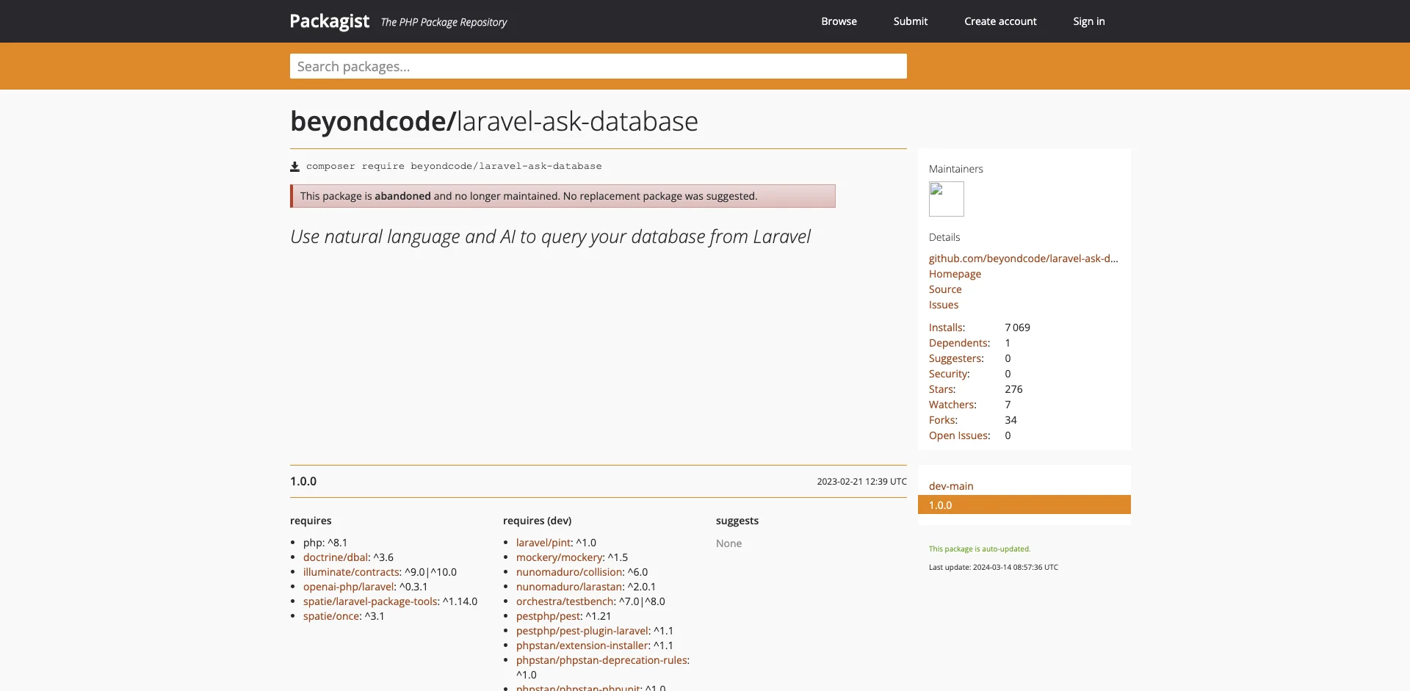Open pestphp/pest-plugin-laravel package link
This screenshot has width=1410, height=691.
tap(582, 631)
